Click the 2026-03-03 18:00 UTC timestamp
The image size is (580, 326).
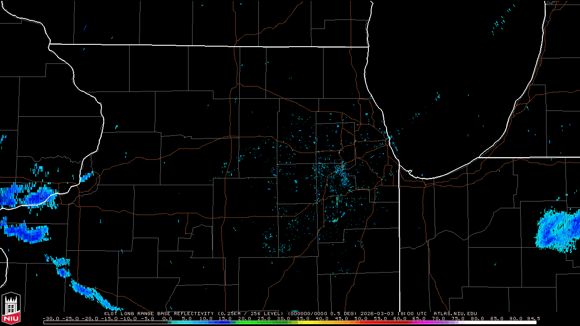(x=394, y=313)
